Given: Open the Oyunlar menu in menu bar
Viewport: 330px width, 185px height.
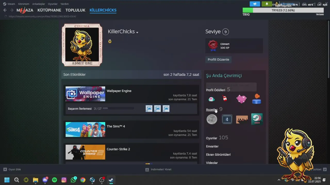Looking at the screenshot, I should pyautogui.click(x=53, y=4).
